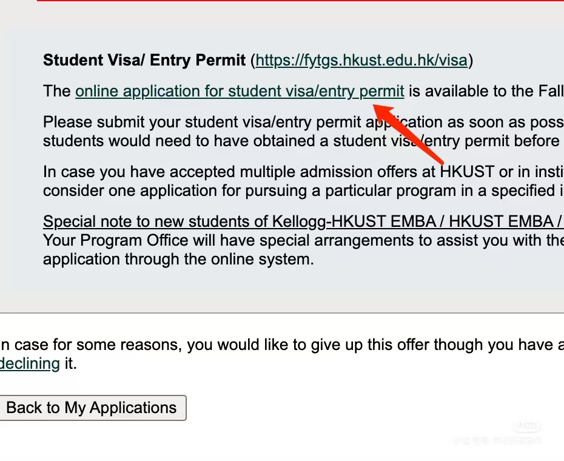Image resolution: width=564 pixels, height=461 pixels.
Task: Click the underlined Special note to new students text
Action: (x=303, y=221)
